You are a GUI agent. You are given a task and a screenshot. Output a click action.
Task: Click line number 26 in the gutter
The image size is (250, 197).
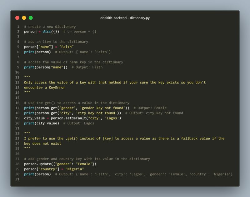click(17, 154)
